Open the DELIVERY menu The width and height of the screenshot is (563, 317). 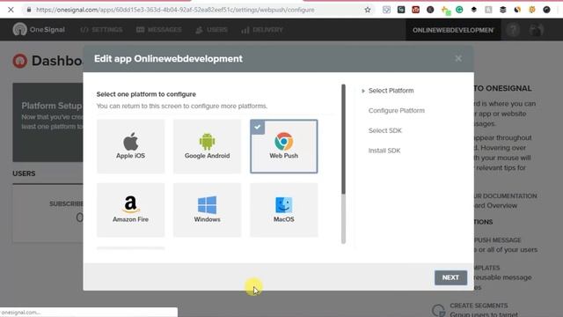[x=262, y=30]
